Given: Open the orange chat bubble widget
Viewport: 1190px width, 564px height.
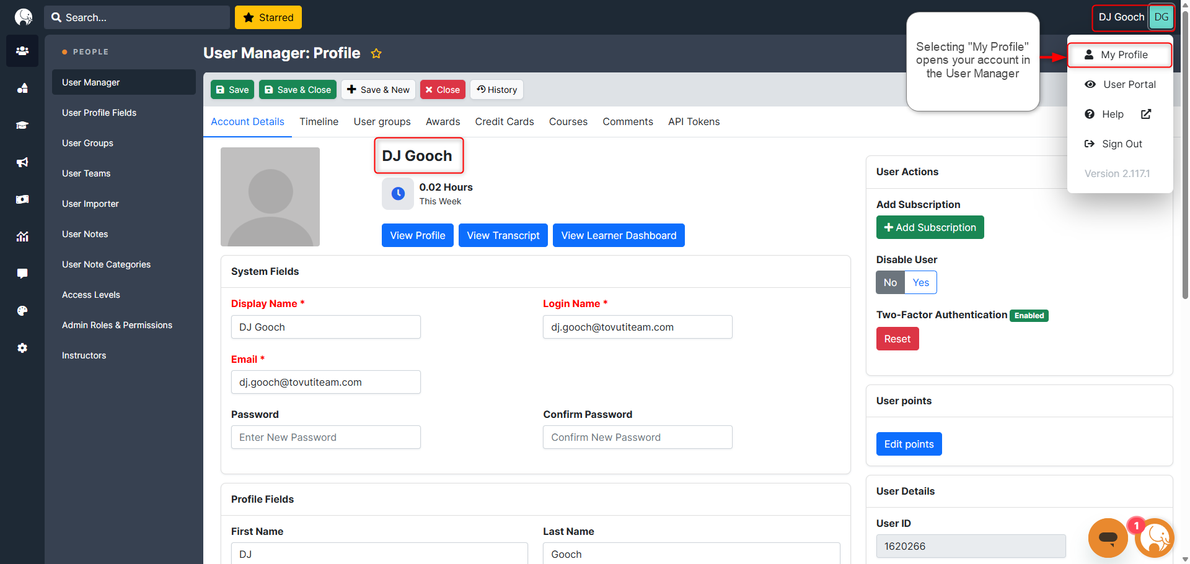Looking at the screenshot, I should click(x=1108, y=537).
